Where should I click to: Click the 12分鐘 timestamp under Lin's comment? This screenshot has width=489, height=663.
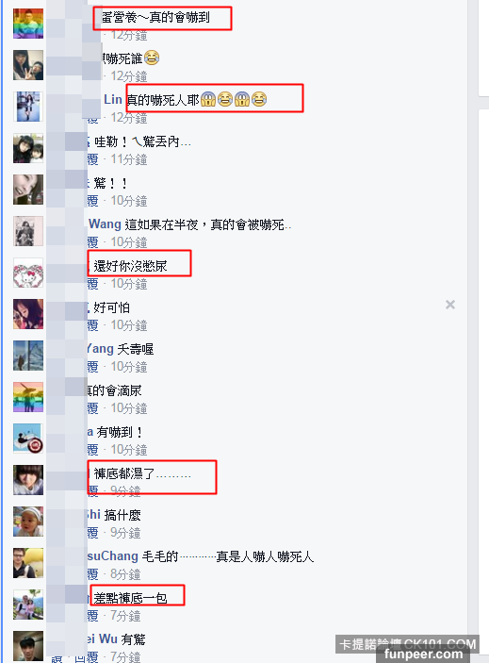(x=129, y=118)
